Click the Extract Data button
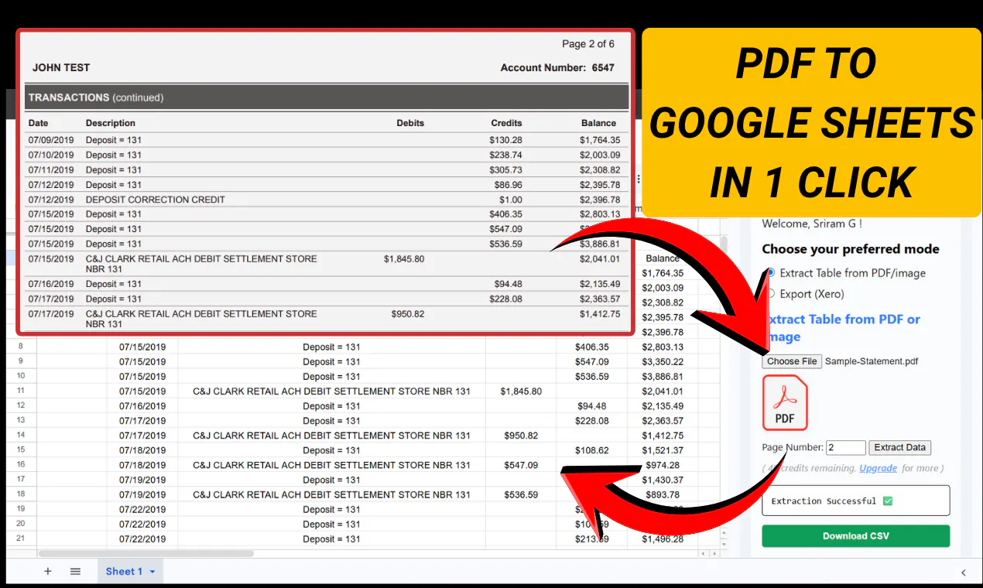The image size is (983, 588). coord(899,447)
